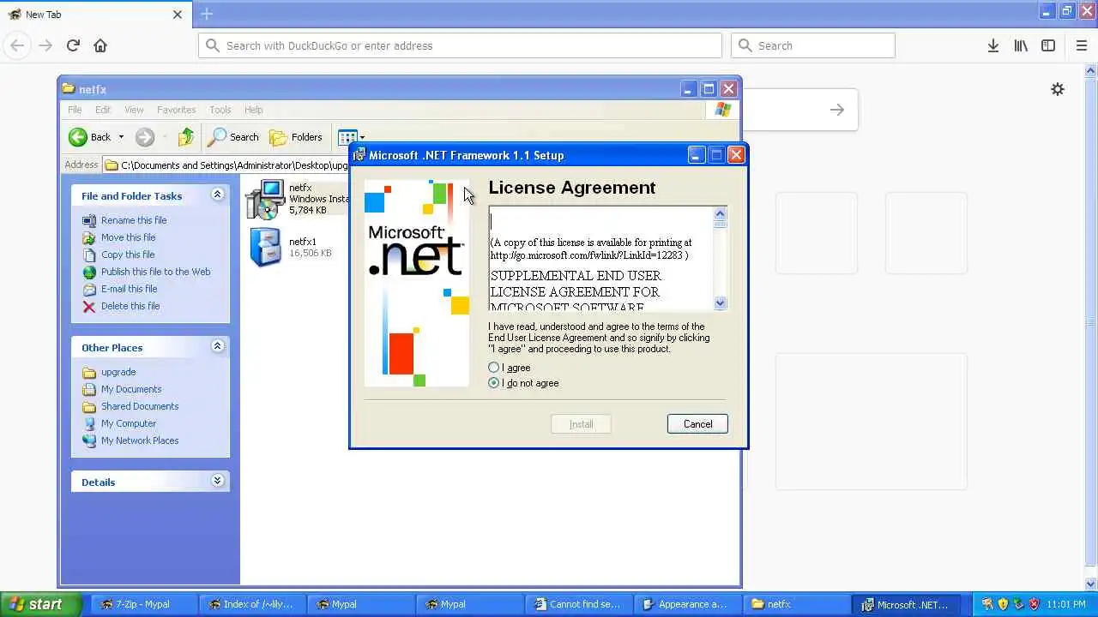This screenshot has height=617, width=1098.
Task: Open My Documents in Other Places
Action: (131, 389)
